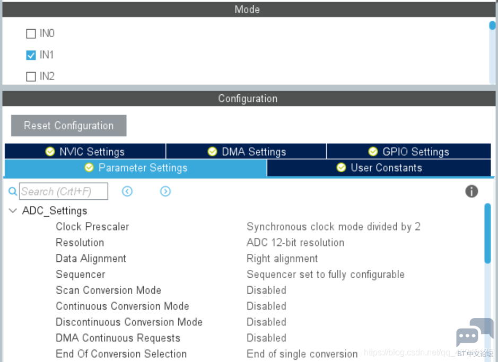Click NVIC Settings green check icon
Image resolution: width=498 pixels, height=362 pixels.
click(x=50, y=152)
